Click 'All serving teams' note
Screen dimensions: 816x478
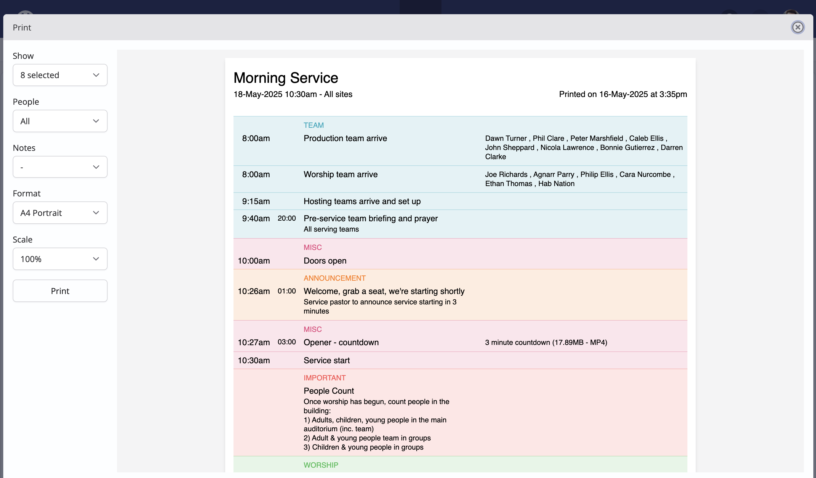[x=331, y=229]
